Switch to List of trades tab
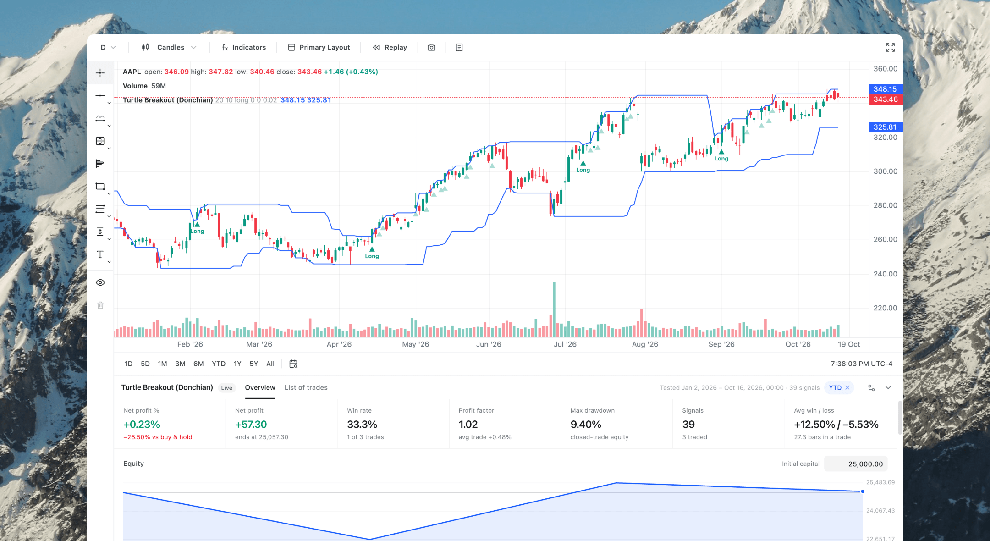The image size is (990, 541). click(x=306, y=388)
